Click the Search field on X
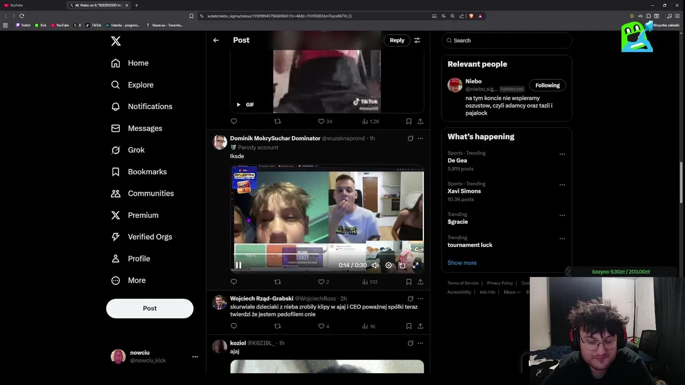This screenshot has height=385, width=685. point(507,41)
